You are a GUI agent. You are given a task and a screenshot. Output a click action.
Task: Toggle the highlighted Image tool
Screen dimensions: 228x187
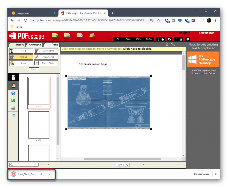point(21,57)
